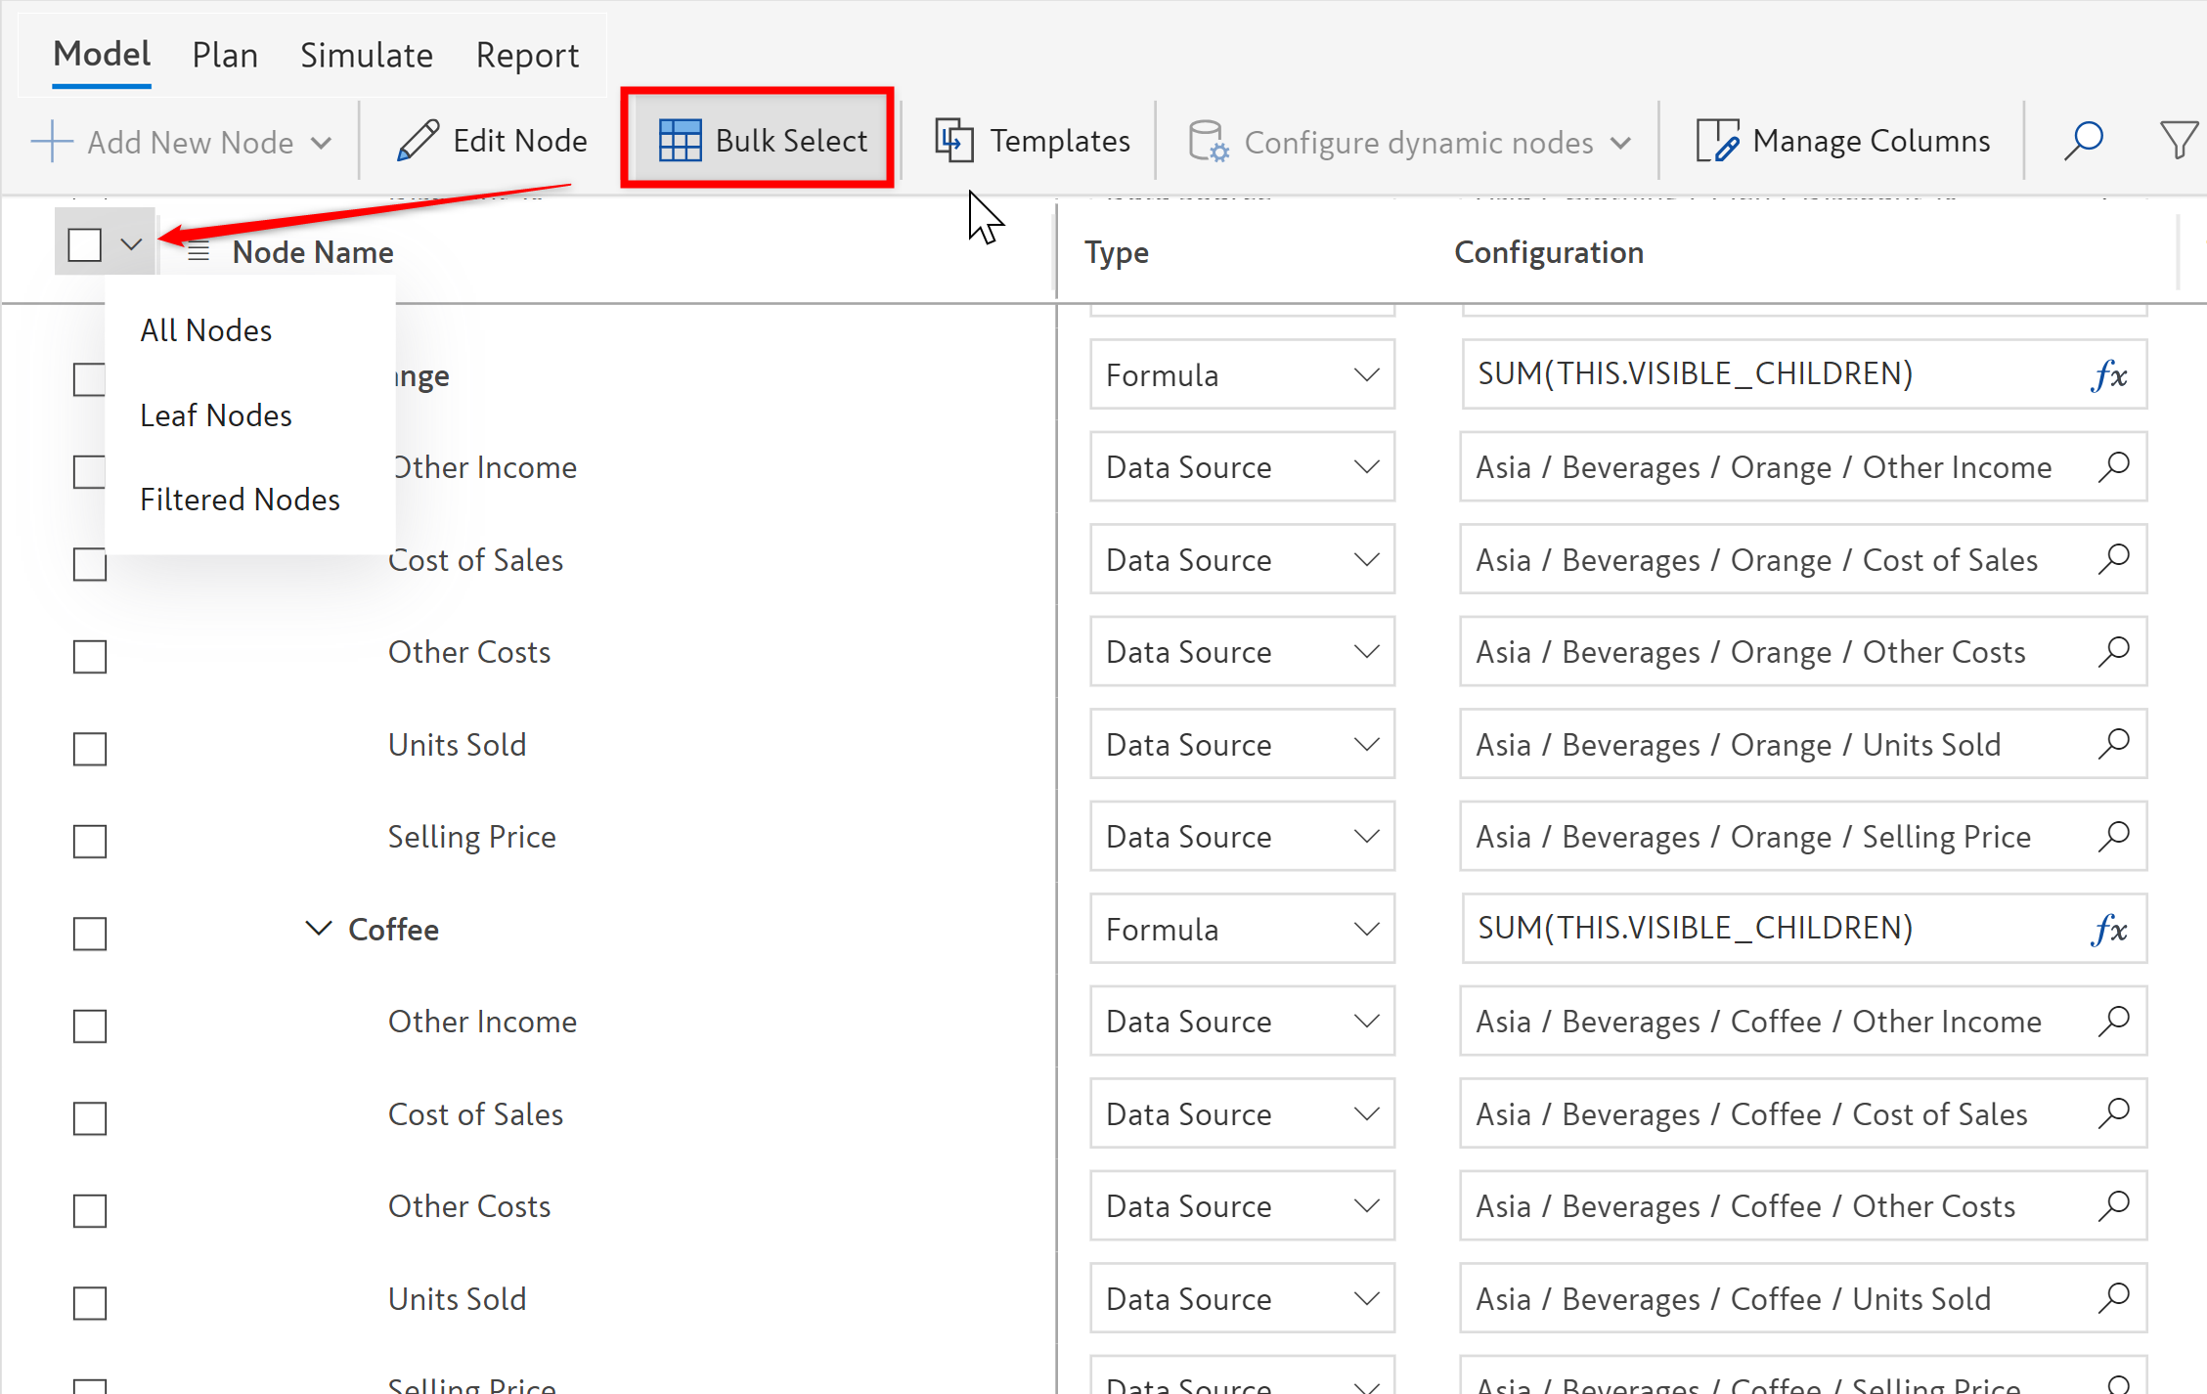Click the search magnifier icon in toolbar
Viewport: 2207px width, 1394px height.
coord(2084,141)
